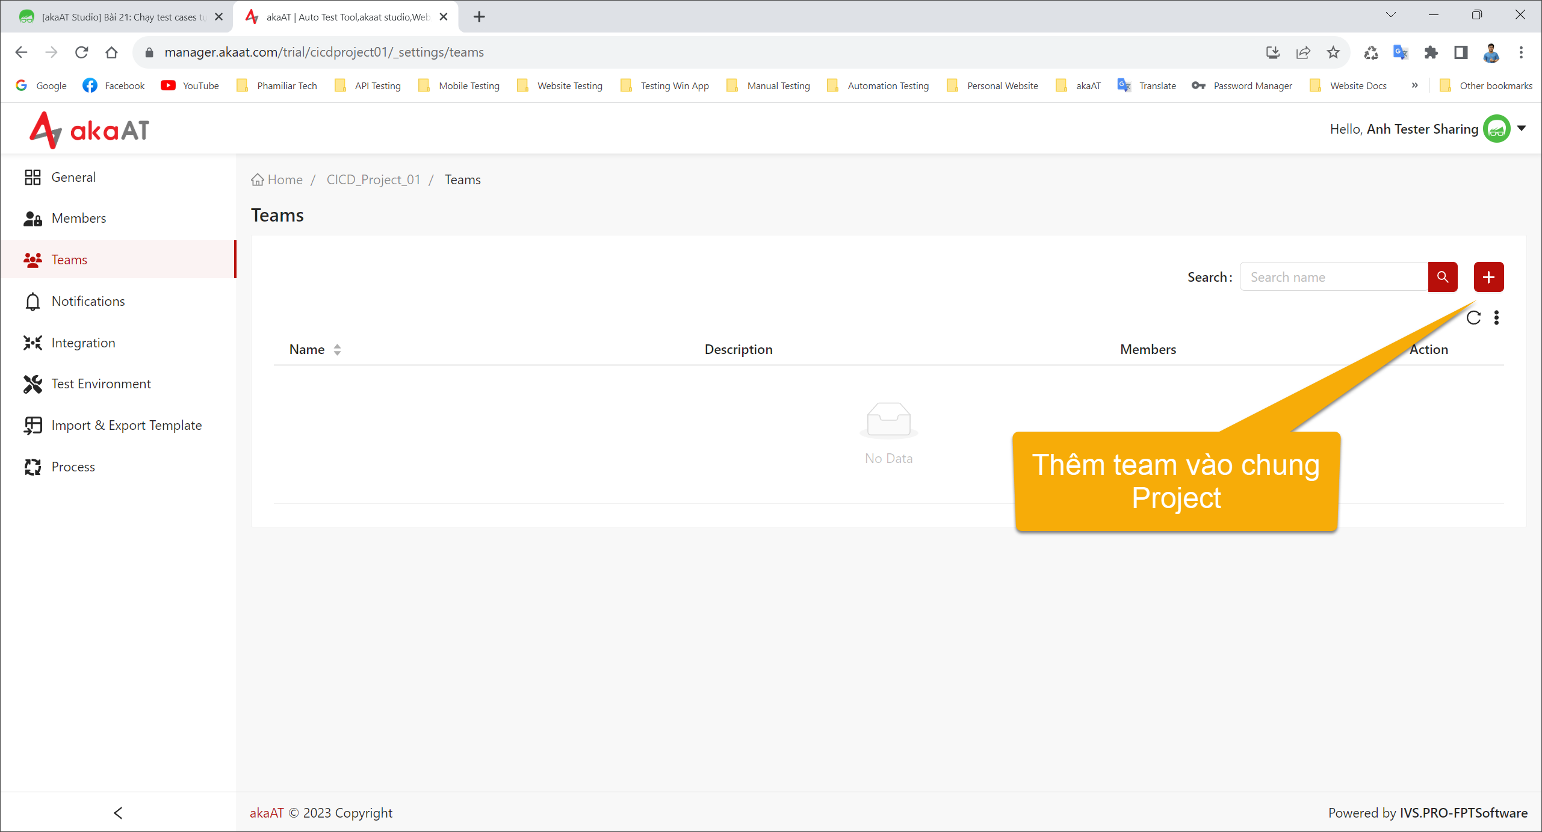Open the Facebook bookmark
Viewport: 1542px width, 832px height.
click(114, 85)
